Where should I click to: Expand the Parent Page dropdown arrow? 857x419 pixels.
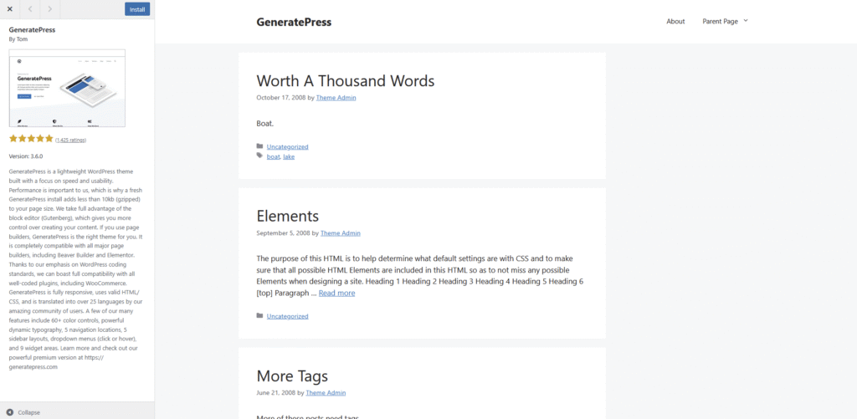(x=746, y=21)
